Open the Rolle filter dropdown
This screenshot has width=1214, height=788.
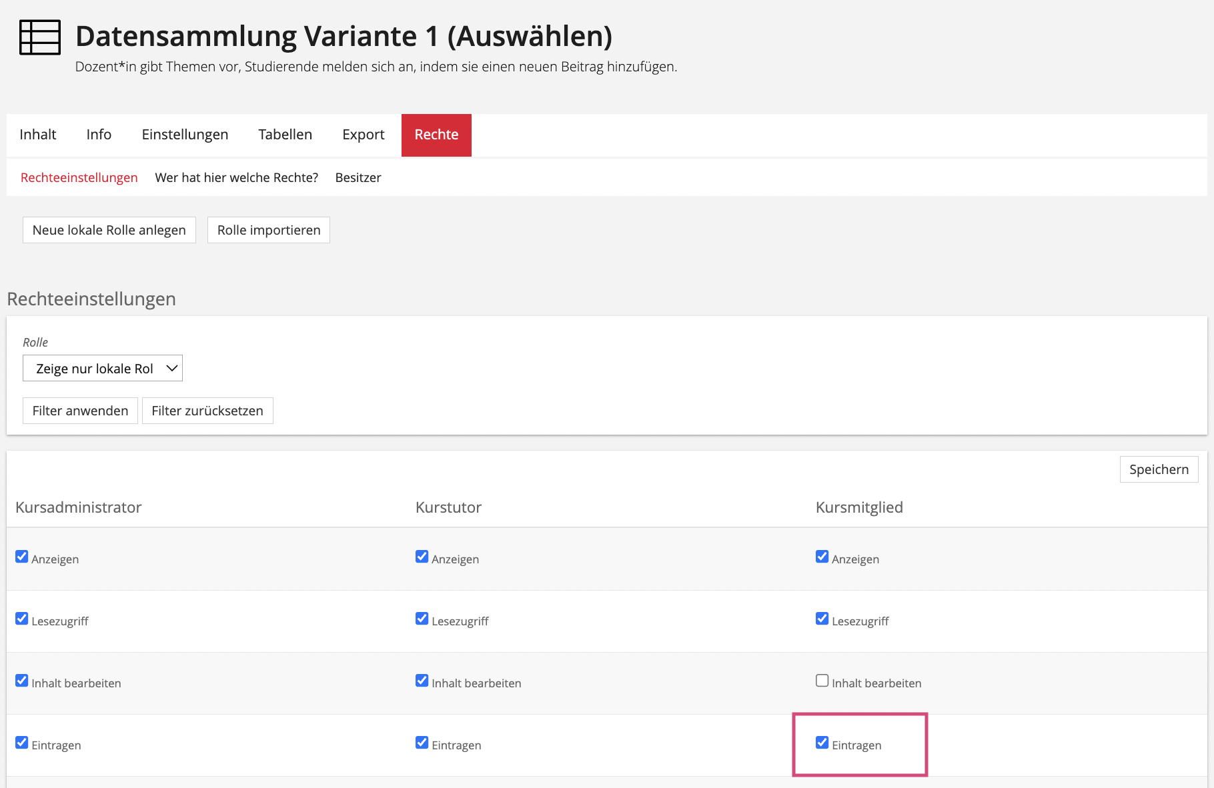pyautogui.click(x=103, y=369)
